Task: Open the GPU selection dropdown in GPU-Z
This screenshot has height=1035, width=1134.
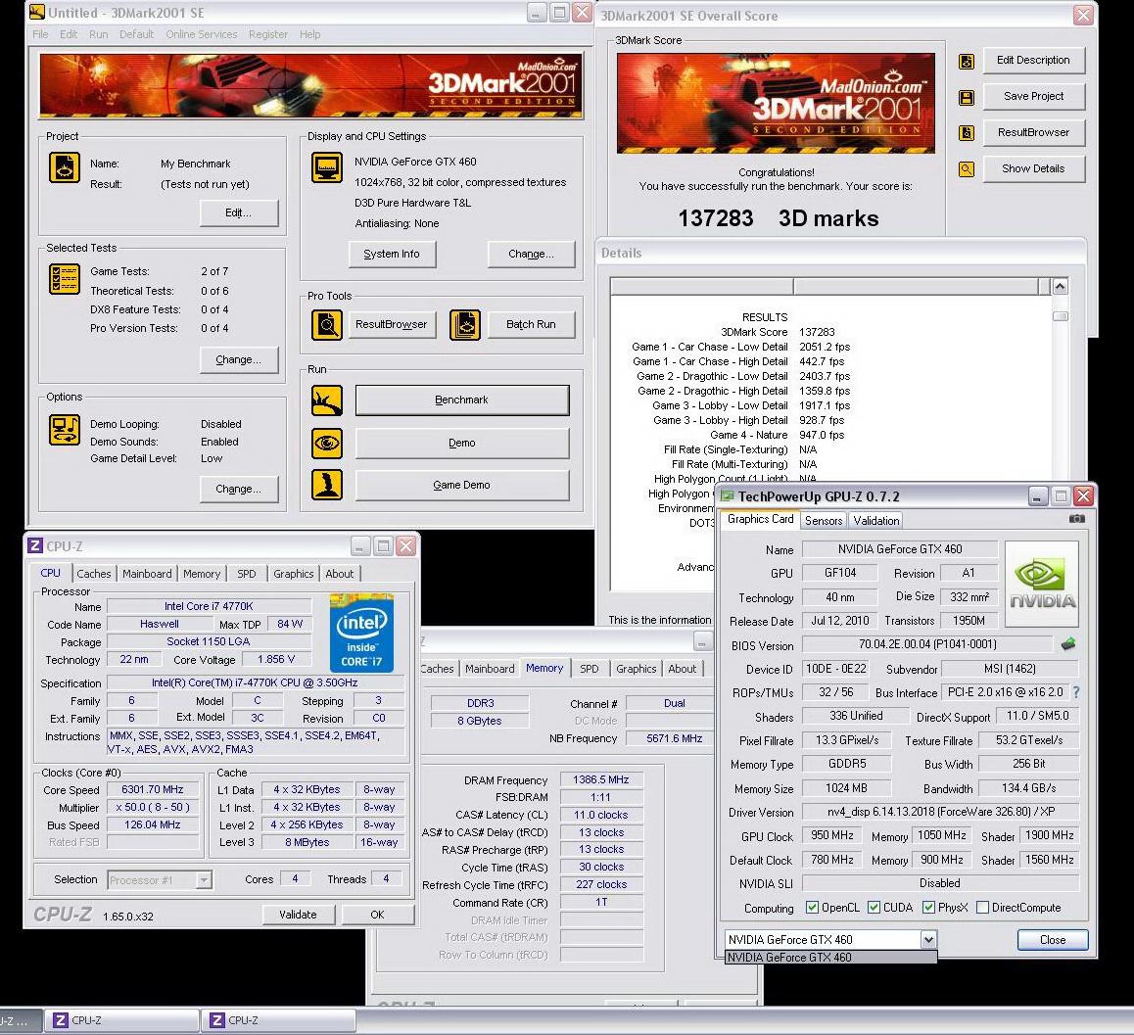Action: coord(928,939)
